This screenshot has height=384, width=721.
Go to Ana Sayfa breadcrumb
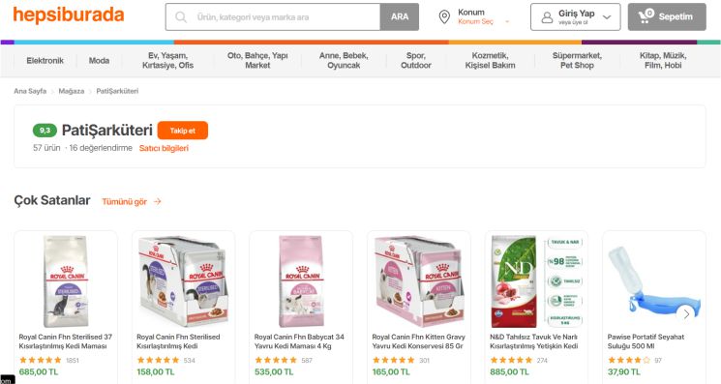click(30, 91)
